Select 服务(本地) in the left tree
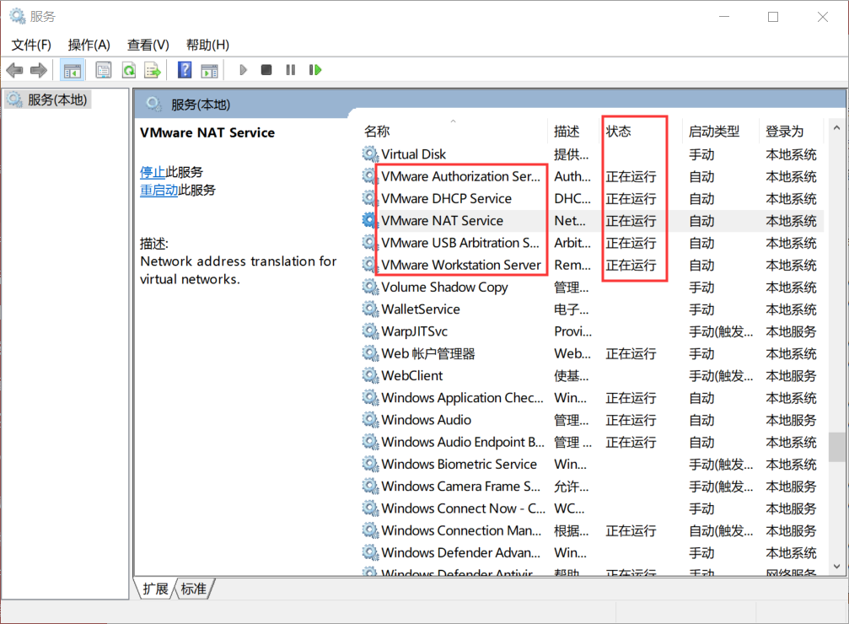849x624 pixels. (48, 100)
